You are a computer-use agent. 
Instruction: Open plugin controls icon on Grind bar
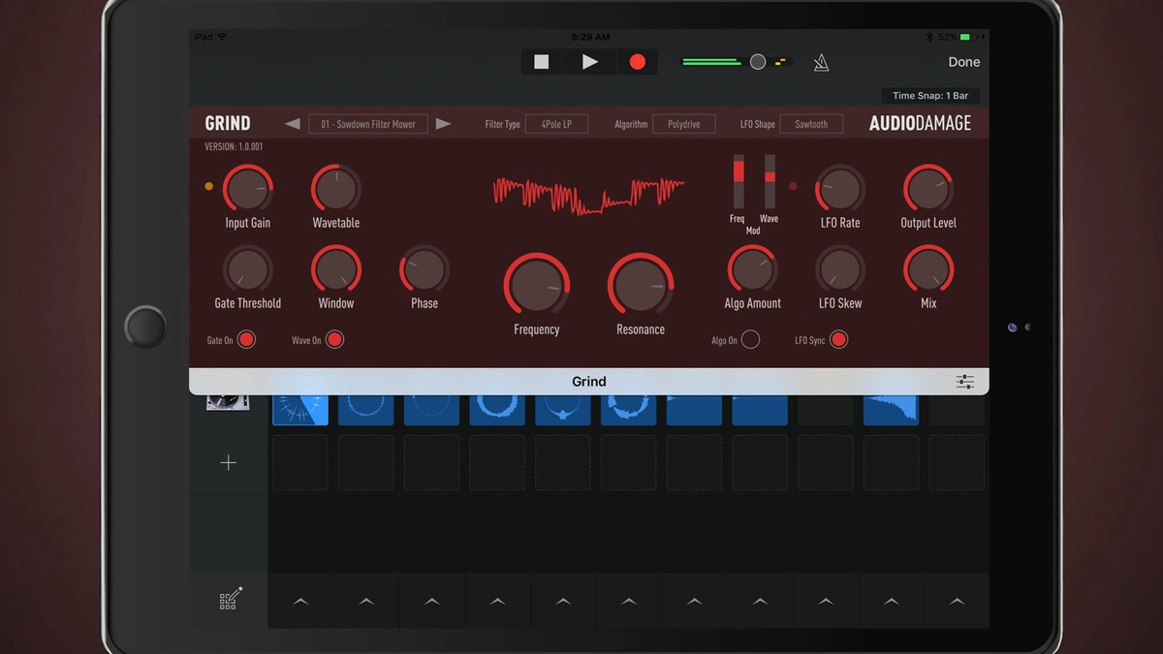[965, 382]
